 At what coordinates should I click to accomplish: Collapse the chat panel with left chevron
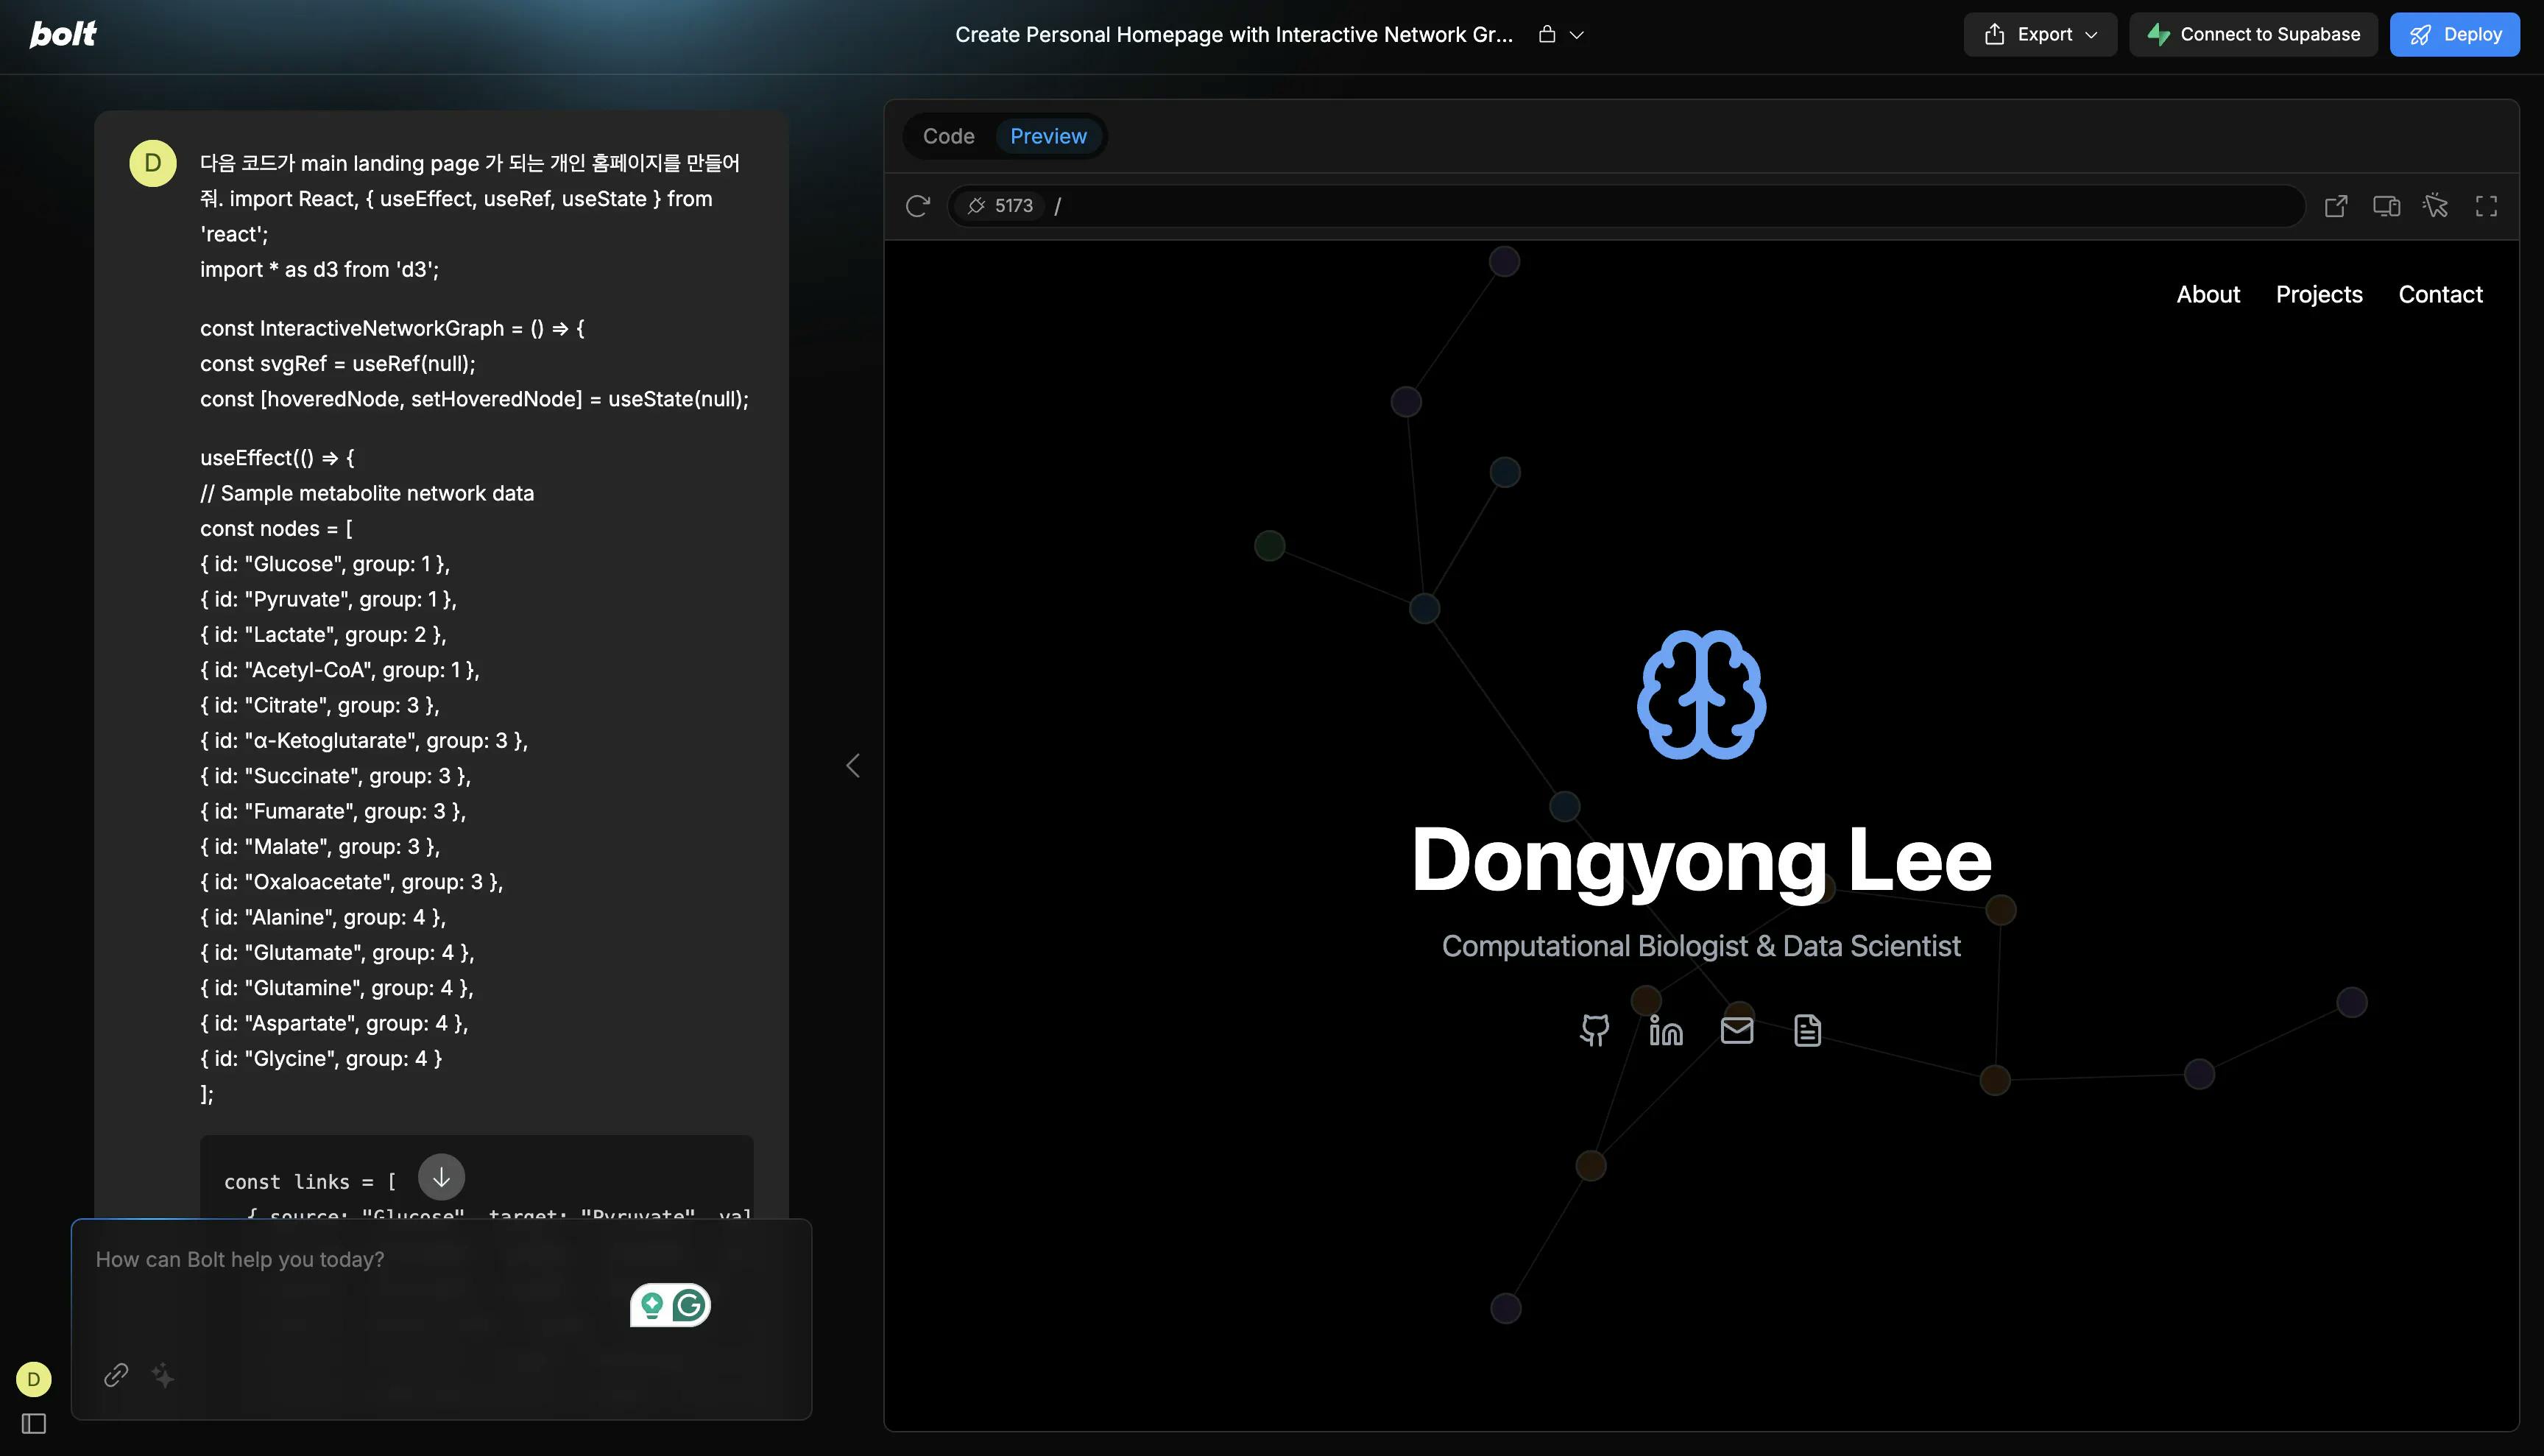point(853,766)
